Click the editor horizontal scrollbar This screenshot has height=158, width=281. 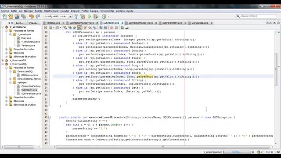[163, 147]
